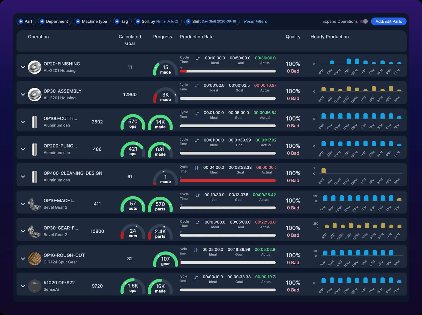
Task: Expand the OP20-FINISHING row chevron
Action: [23, 67]
